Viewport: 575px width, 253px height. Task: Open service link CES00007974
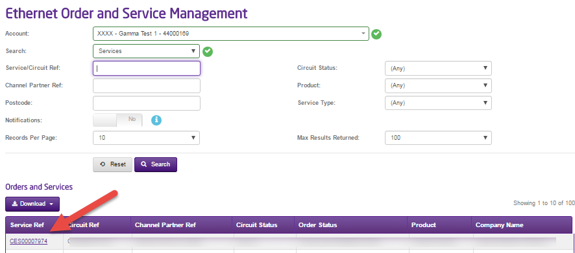(29, 241)
